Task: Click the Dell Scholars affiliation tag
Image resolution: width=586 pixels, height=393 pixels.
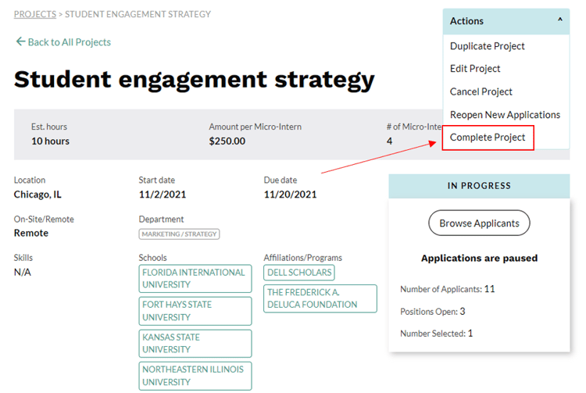Action: coord(299,273)
